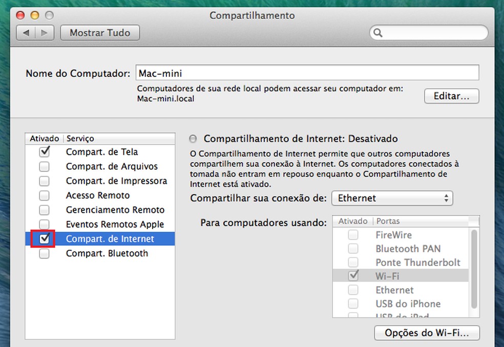
Task: Open Opções do Wi-Fi... settings
Action: [427, 333]
